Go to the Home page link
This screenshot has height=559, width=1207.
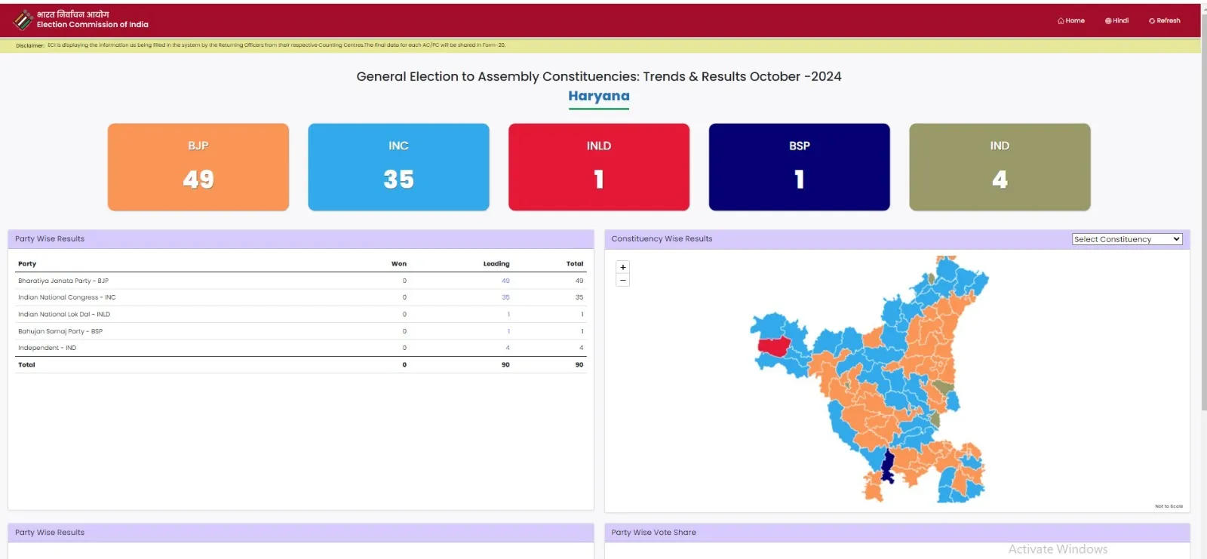pyautogui.click(x=1071, y=20)
